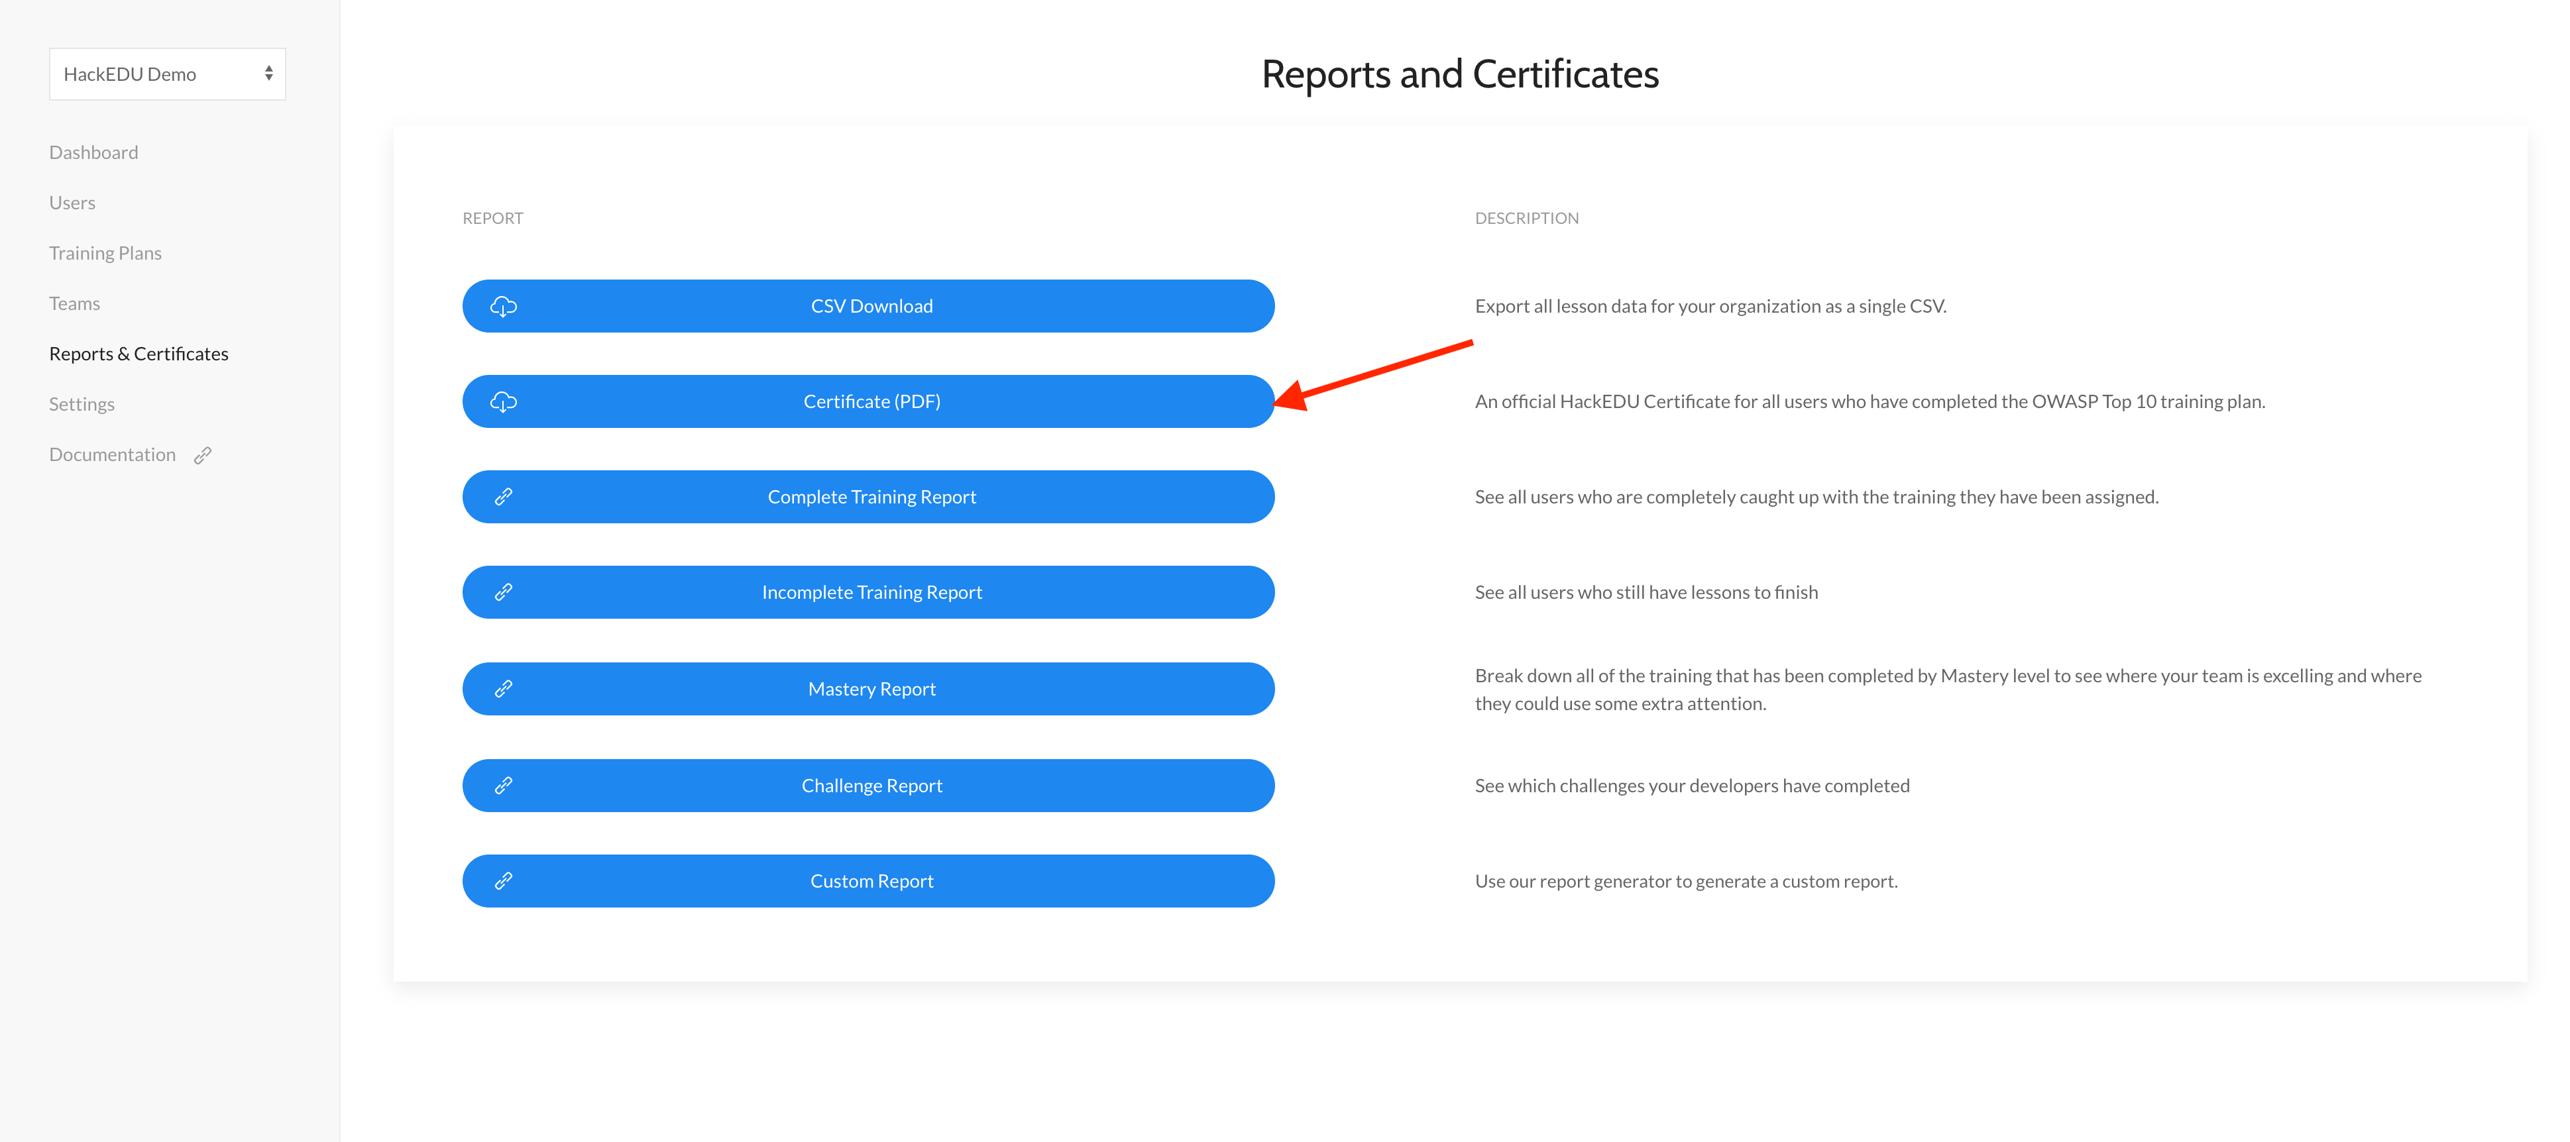Open the Users page
This screenshot has height=1142, width=2570.
(x=72, y=203)
